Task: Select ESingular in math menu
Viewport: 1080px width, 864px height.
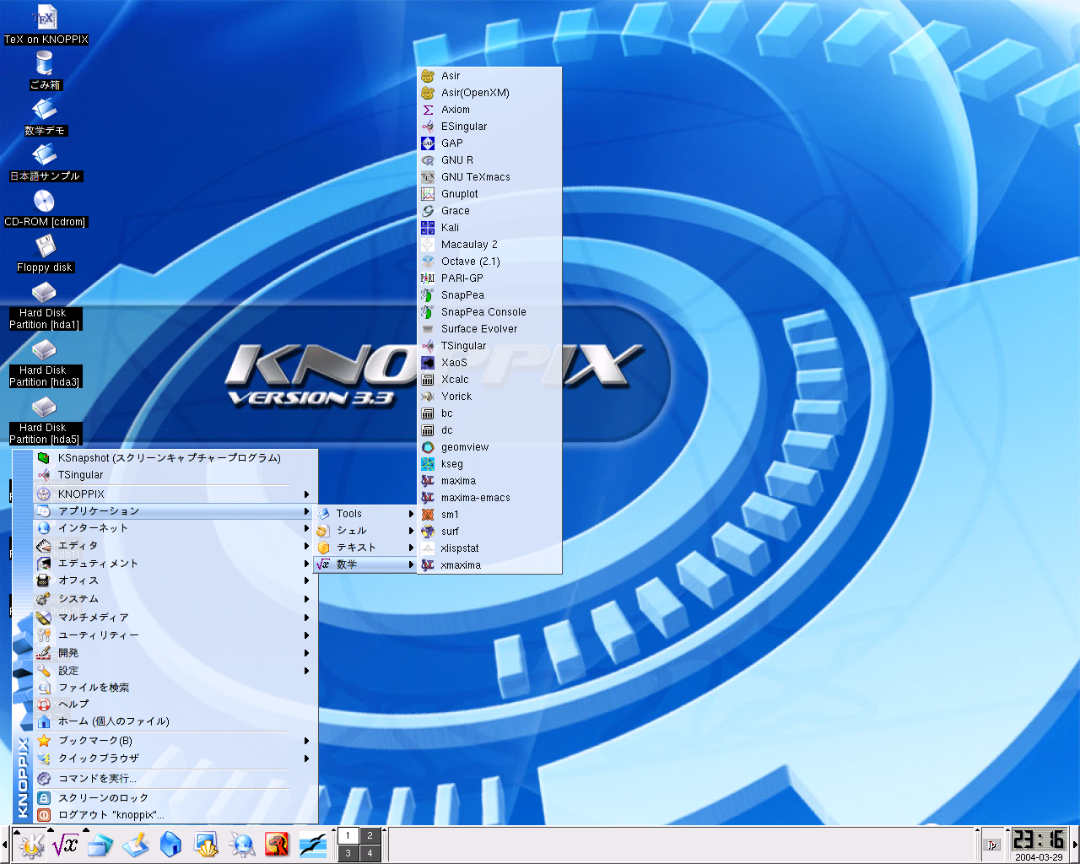Action: 489,127
